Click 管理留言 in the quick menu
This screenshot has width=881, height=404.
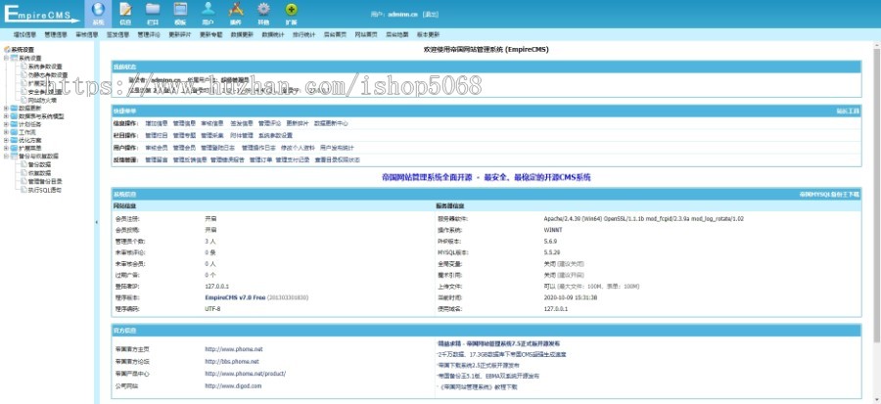click(x=157, y=159)
